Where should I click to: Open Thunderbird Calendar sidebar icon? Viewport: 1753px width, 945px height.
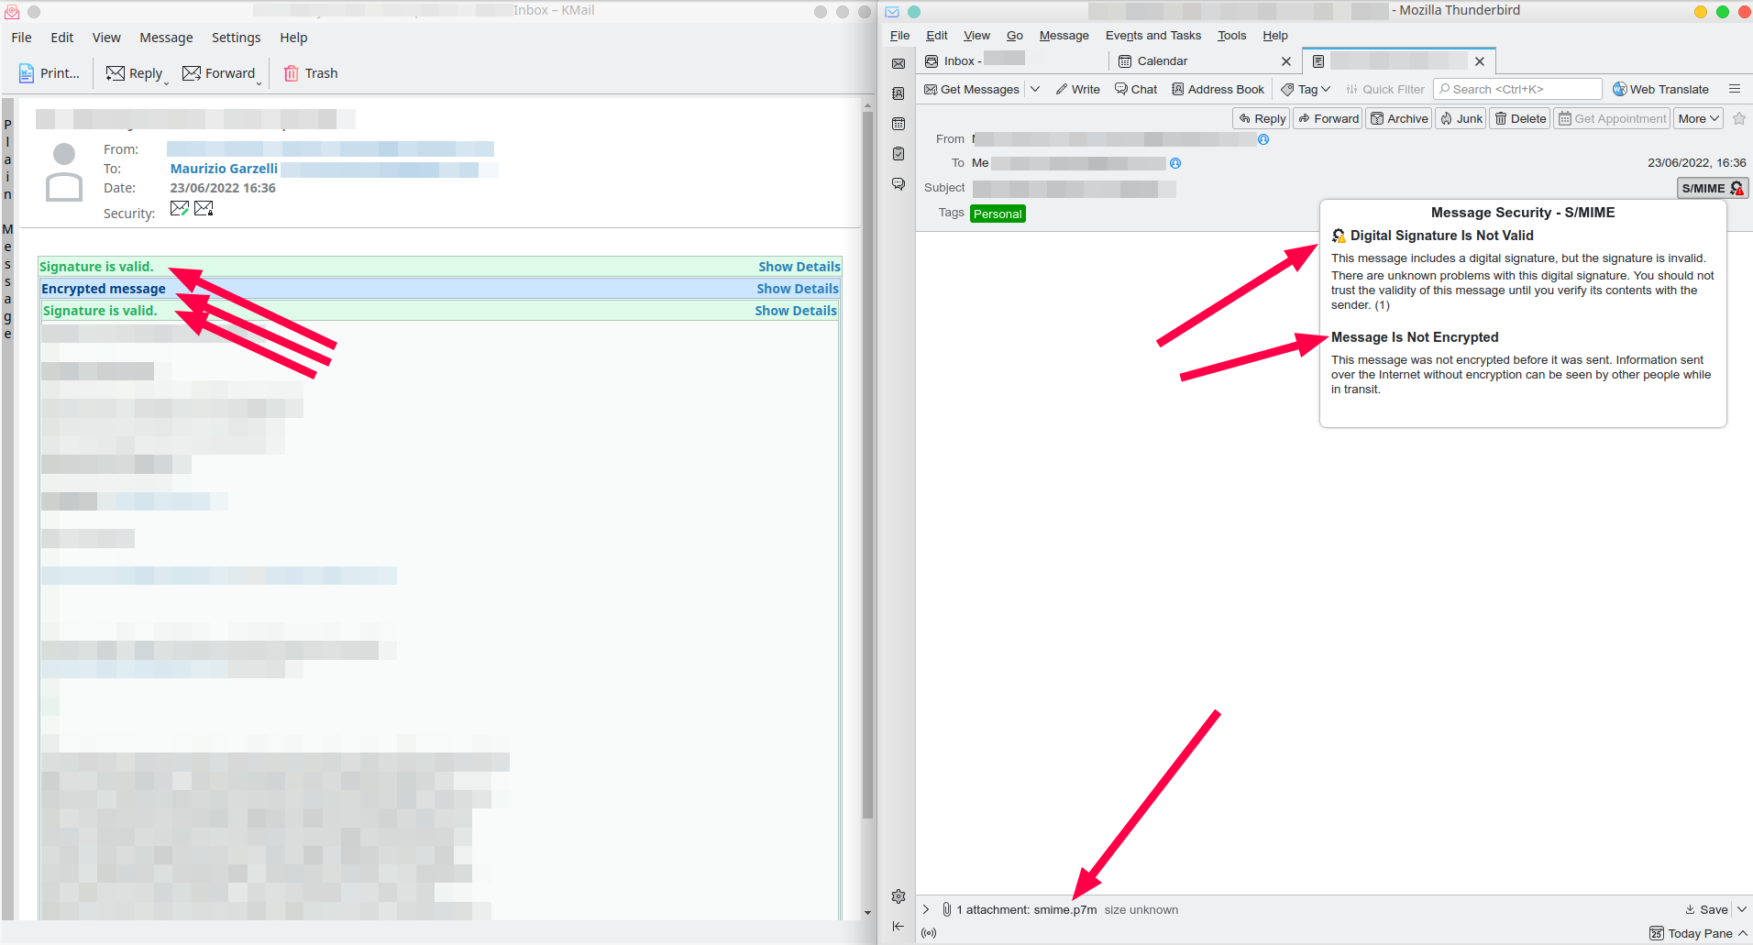tap(899, 124)
